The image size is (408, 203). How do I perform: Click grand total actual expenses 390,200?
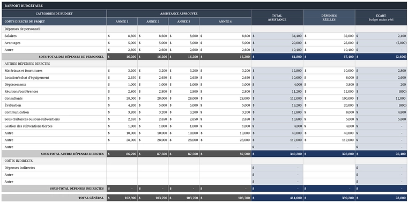point(329,198)
